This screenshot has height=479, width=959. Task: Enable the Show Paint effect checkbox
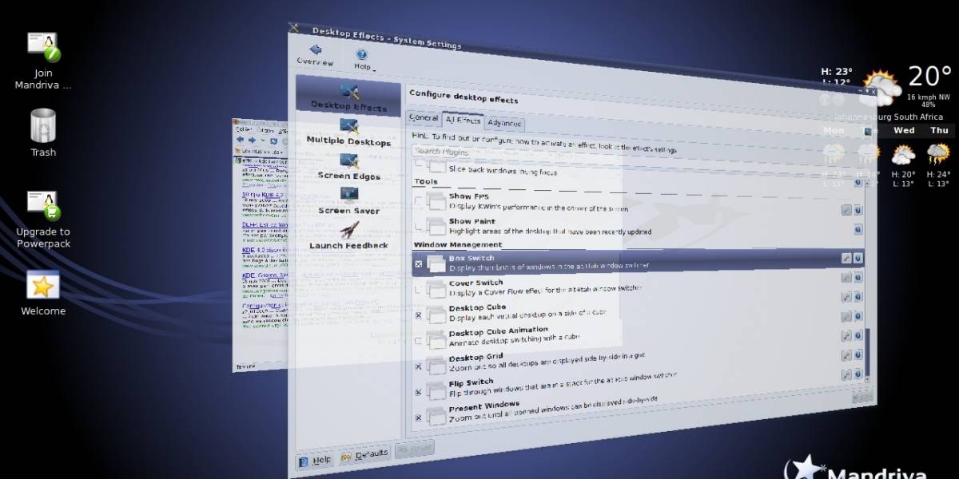tap(418, 227)
